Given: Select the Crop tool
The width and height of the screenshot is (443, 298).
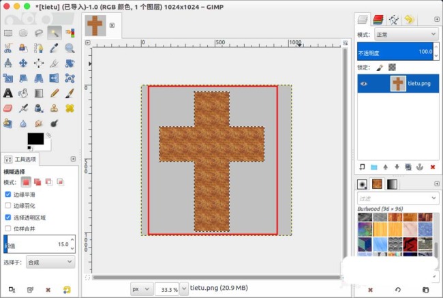Looking at the screenshot, I should 54,63.
